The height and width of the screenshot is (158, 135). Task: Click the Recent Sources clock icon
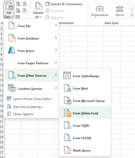(25, 4)
